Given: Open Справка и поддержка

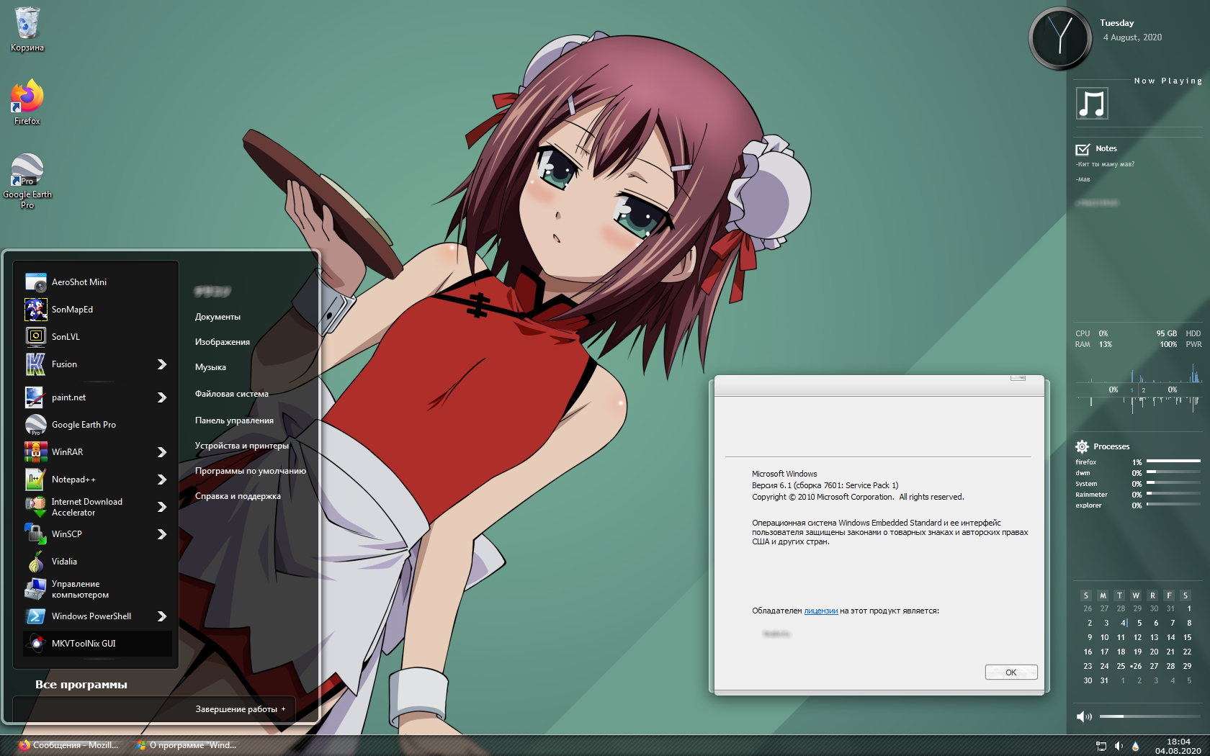Looking at the screenshot, I should pos(238,496).
